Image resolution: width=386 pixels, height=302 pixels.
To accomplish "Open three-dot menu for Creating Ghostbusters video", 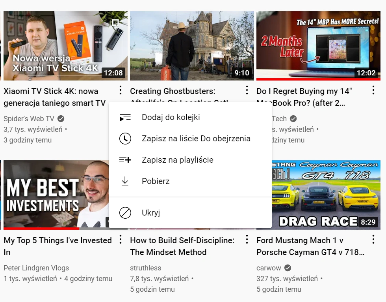I will click(247, 90).
